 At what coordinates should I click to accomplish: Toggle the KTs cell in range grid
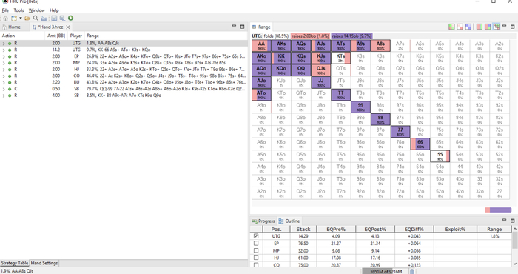(340, 58)
